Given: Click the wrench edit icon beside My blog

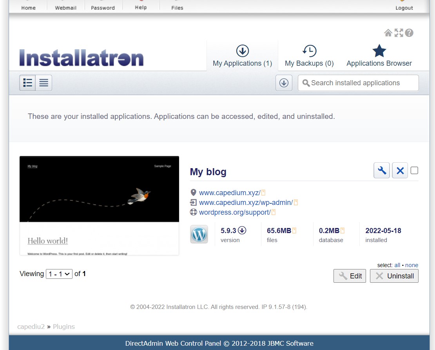Looking at the screenshot, I should [x=381, y=171].
